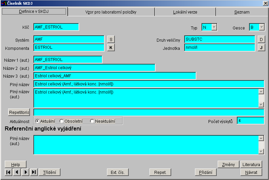Go to previous record arrow
Screen dimensions: 269x180
point(17,172)
